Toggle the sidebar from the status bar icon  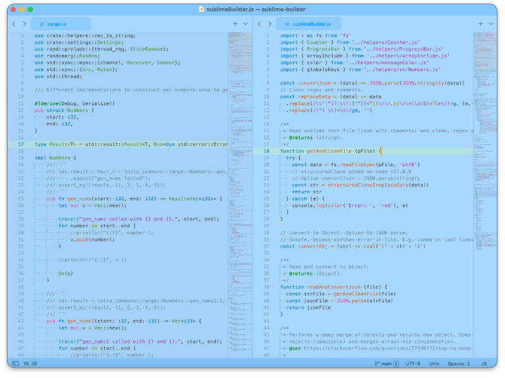(15, 364)
